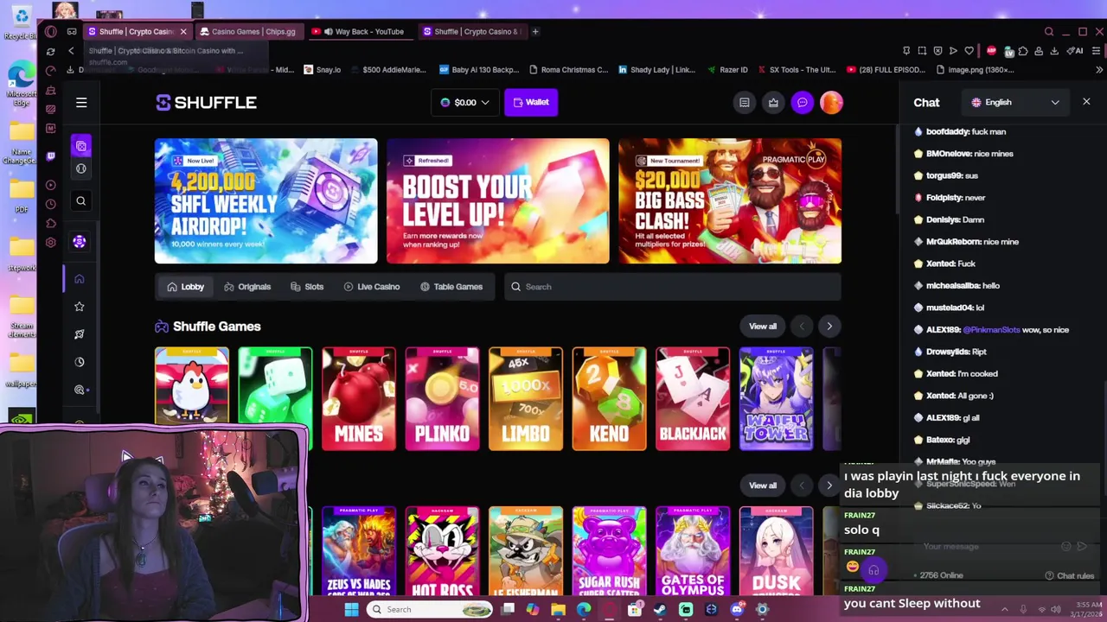The image size is (1107, 622).
Task: Open the browser downloads icon
Action: click(x=1054, y=51)
